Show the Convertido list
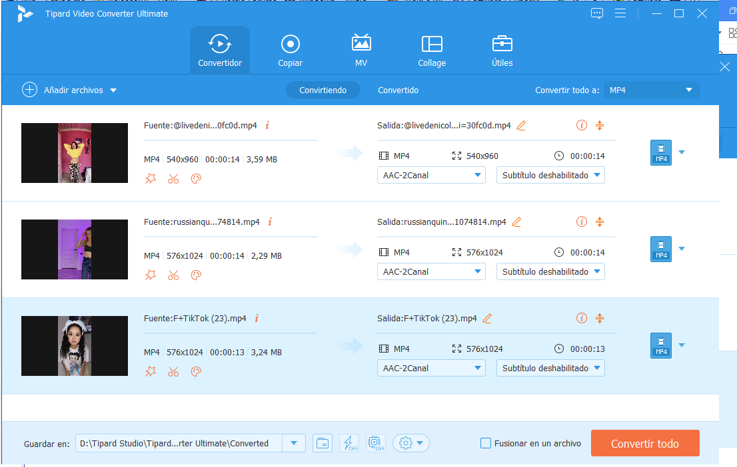 [x=398, y=90]
